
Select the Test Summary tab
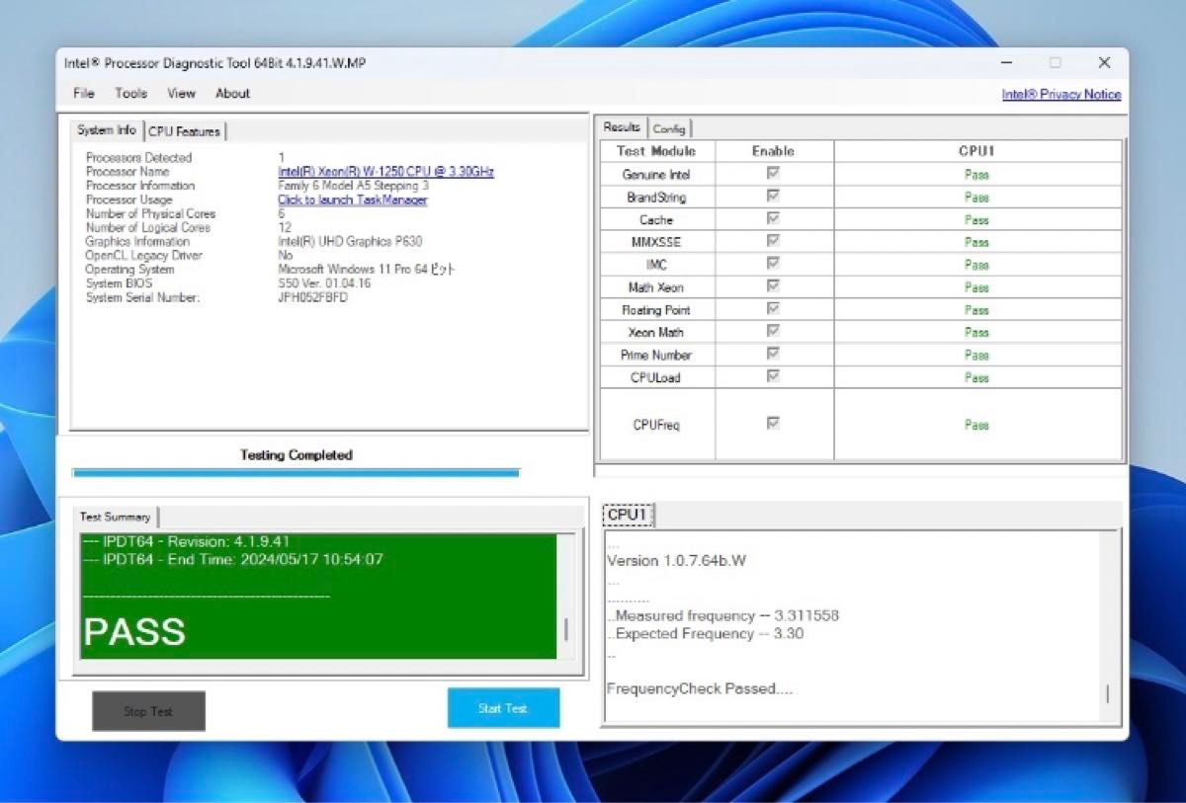pyautogui.click(x=116, y=517)
